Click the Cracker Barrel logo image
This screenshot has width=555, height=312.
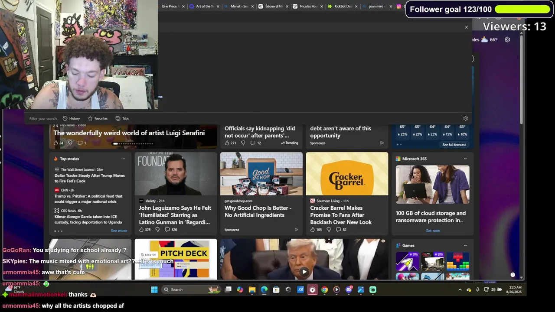tap(347, 174)
